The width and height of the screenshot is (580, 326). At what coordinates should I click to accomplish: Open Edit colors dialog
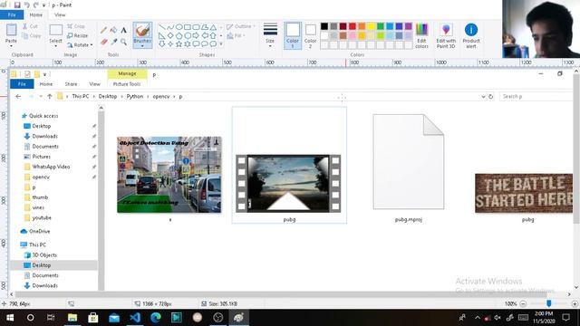421,35
